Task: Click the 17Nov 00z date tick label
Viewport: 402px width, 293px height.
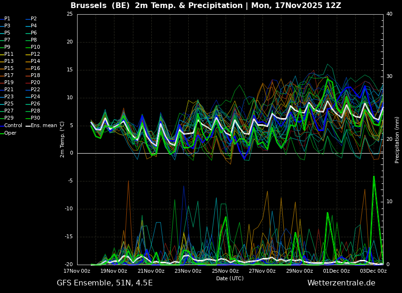Action: pos(77,271)
